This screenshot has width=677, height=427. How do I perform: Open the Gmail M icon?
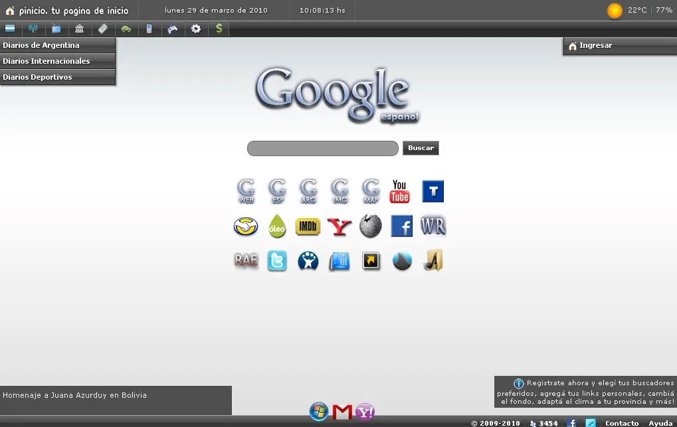click(x=342, y=412)
